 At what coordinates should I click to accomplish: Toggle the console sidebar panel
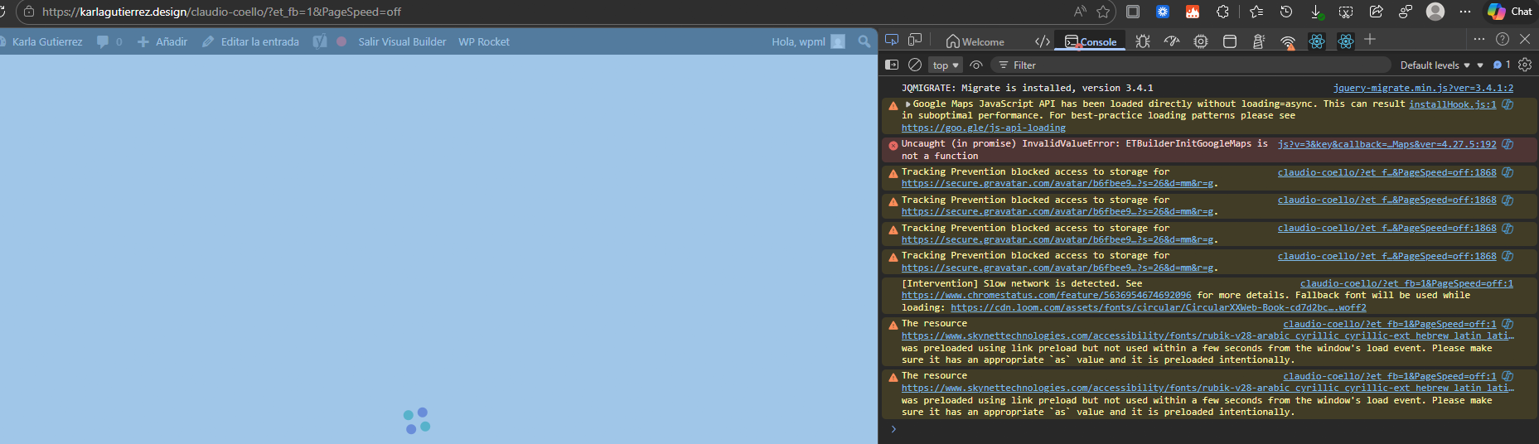coord(892,65)
